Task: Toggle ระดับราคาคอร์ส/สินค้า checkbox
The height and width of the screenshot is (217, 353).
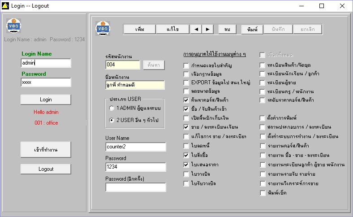Action: tap(262, 100)
